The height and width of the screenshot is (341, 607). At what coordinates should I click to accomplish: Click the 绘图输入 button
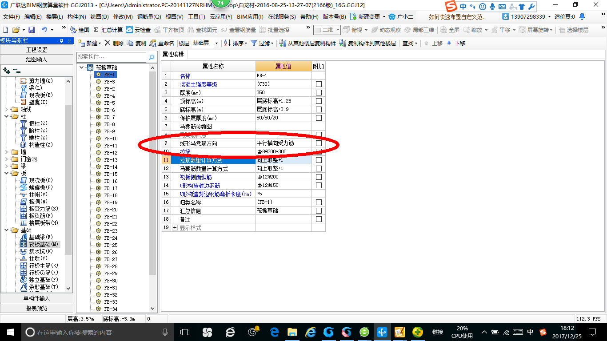click(x=36, y=59)
